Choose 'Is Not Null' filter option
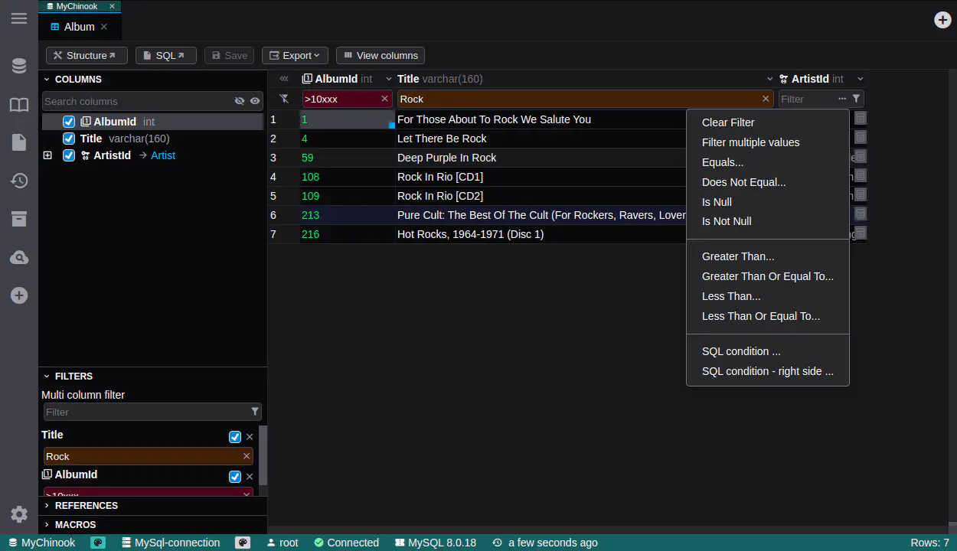The height and width of the screenshot is (551, 957). click(726, 221)
